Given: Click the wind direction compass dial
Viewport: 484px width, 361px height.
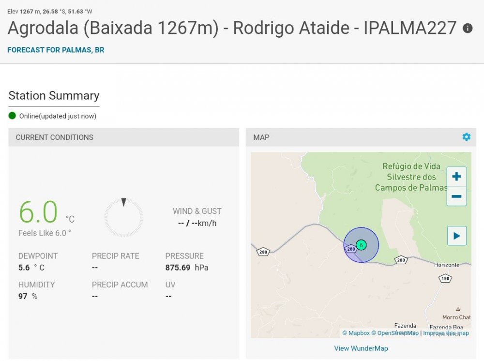Looking at the screenshot, I should [123, 218].
